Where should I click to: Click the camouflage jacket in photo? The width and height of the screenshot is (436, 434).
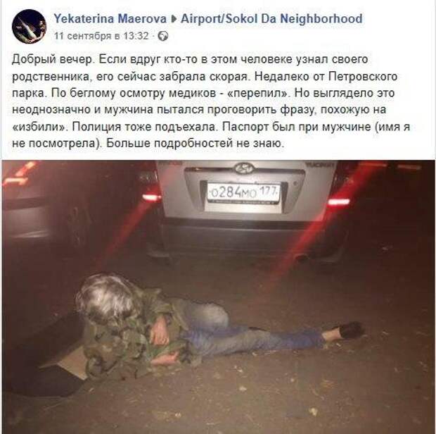point(131,337)
